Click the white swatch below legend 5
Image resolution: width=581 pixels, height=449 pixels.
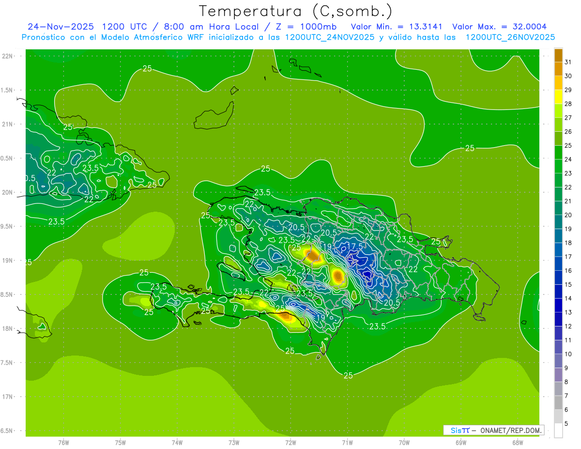coord(558,430)
